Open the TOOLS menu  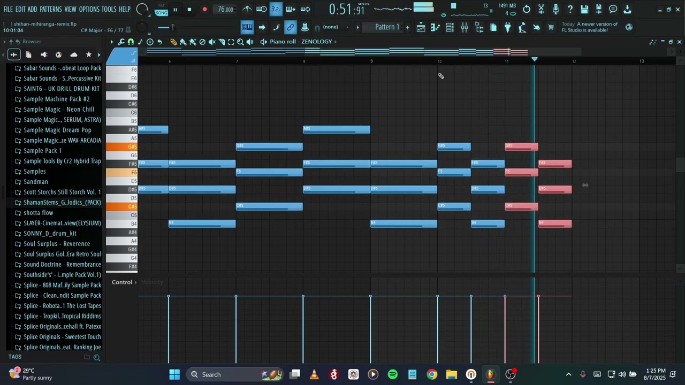(109, 9)
